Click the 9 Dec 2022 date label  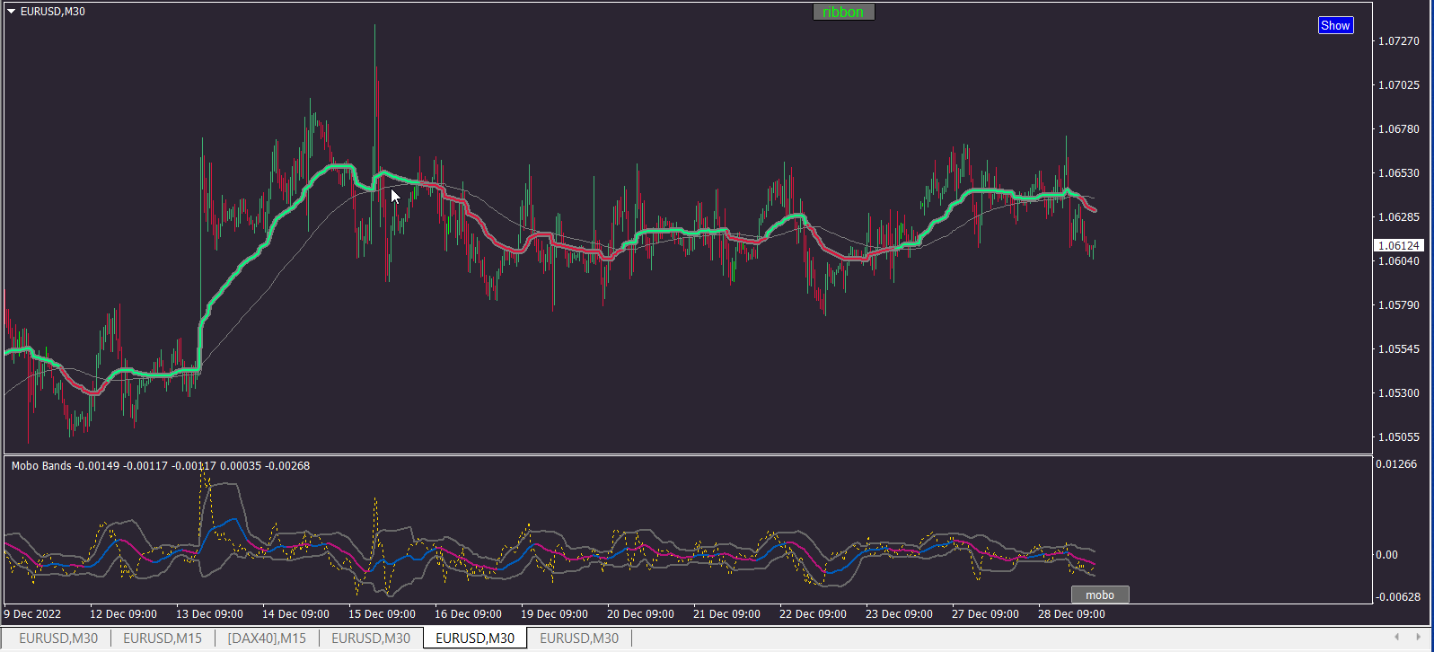[x=32, y=614]
